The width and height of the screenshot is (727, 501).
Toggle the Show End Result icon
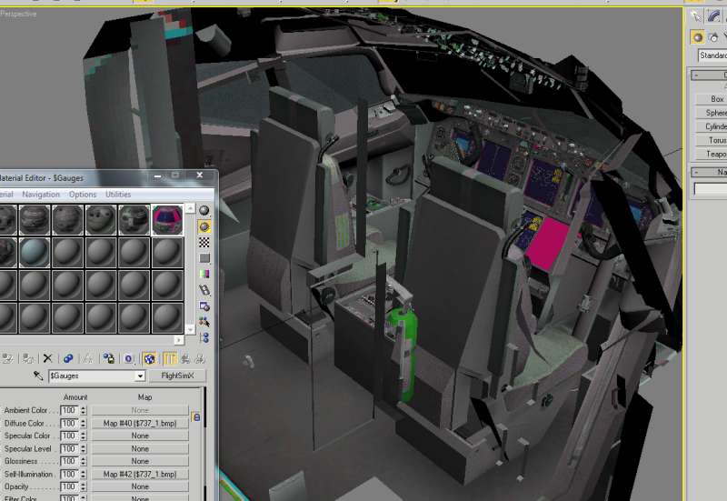[170, 358]
